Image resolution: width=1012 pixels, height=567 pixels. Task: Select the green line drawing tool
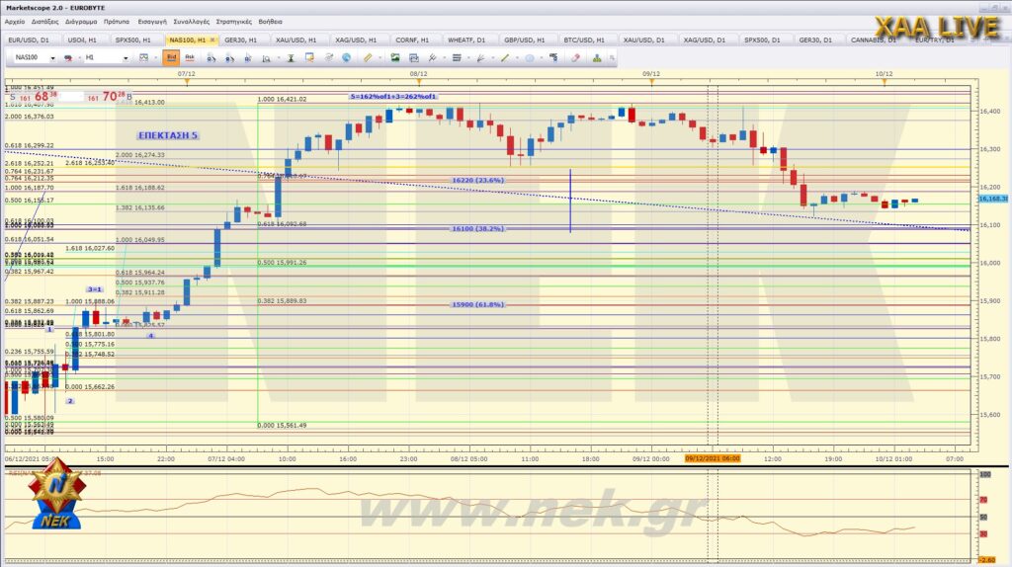504,58
